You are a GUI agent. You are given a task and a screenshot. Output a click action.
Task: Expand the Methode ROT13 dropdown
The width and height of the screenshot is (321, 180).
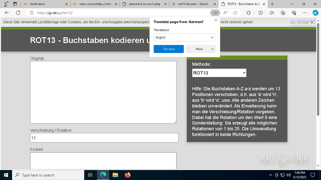(219, 73)
